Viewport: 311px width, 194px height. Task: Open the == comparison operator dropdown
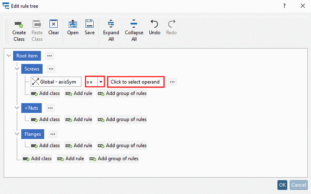pos(101,82)
